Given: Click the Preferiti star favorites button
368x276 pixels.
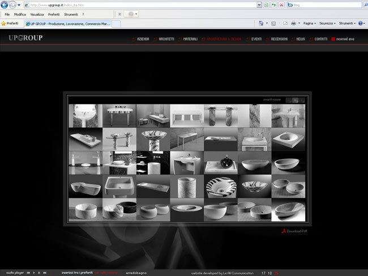Looking at the screenshot, I should [x=10, y=23].
